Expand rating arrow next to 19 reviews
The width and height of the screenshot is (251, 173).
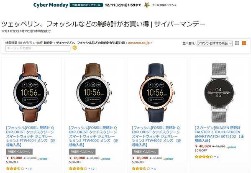click(x=26, y=168)
